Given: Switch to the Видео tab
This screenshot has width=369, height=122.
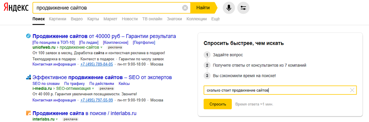Looking at the screenshot, I should point(77,19).
